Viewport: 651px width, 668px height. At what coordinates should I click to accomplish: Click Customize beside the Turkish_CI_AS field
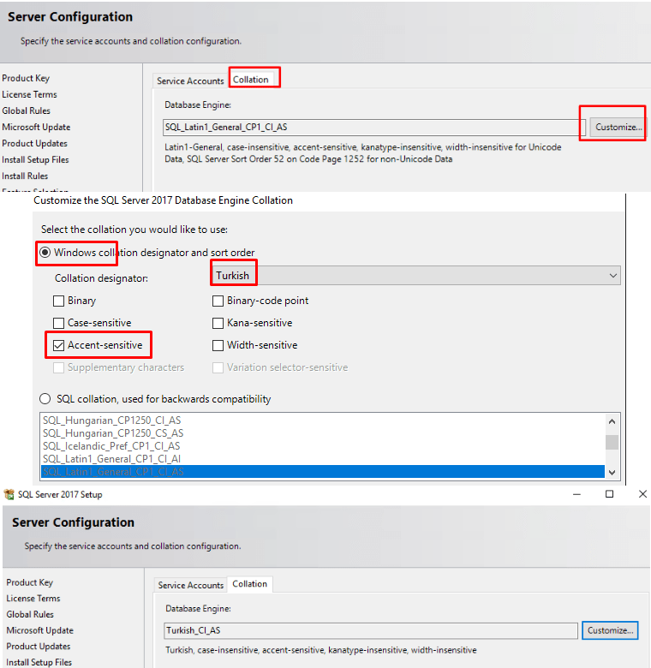610,630
